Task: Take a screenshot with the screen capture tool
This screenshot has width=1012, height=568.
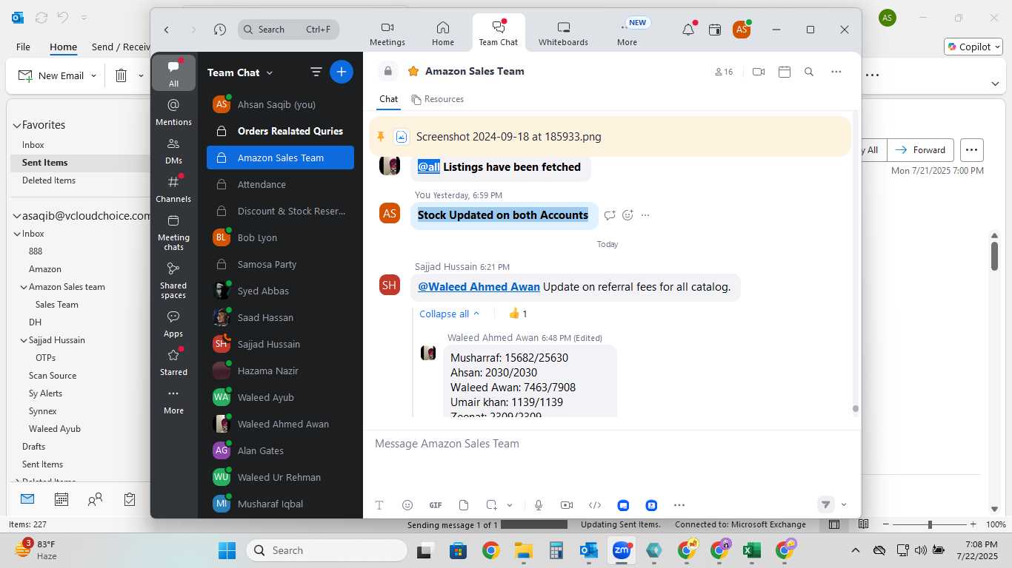Action: tap(491, 505)
